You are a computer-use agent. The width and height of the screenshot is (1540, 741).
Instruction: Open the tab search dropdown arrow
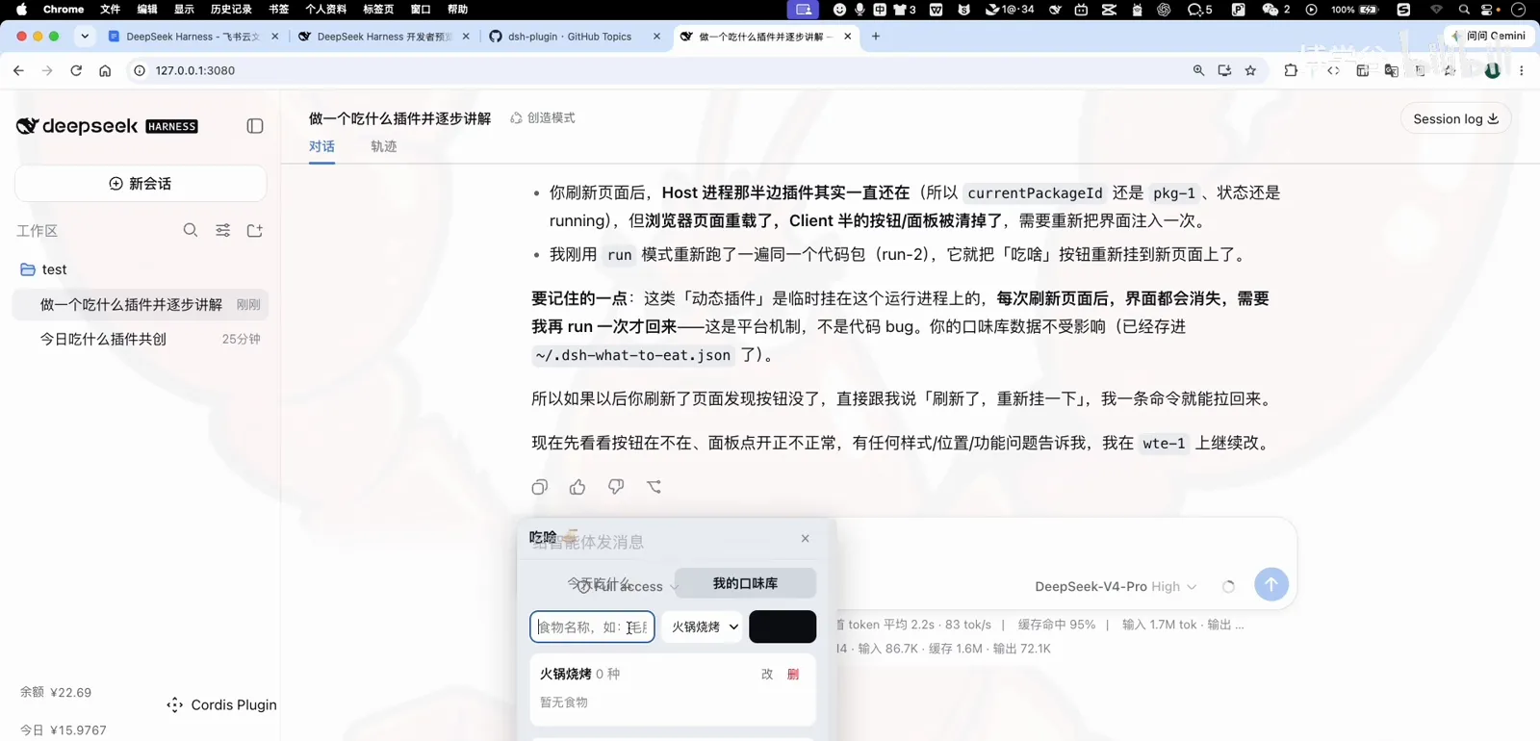[85, 37]
